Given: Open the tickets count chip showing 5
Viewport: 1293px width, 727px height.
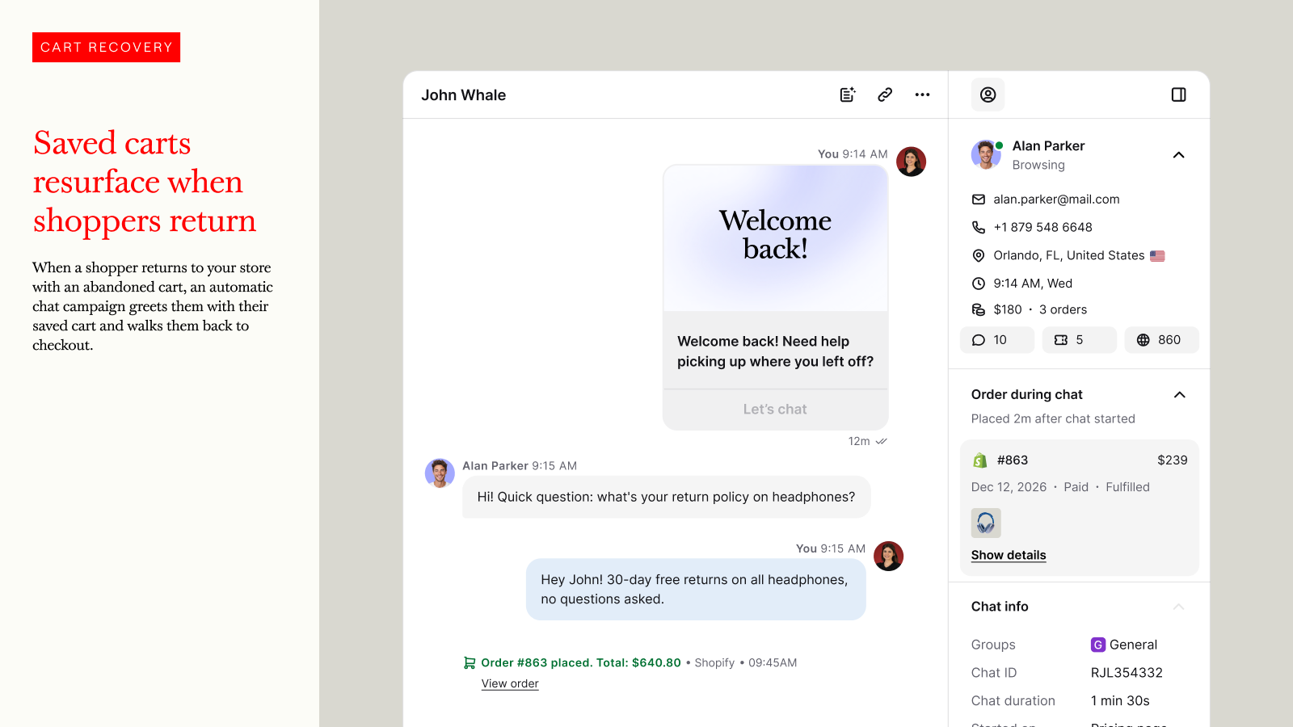Looking at the screenshot, I should (x=1079, y=340).
